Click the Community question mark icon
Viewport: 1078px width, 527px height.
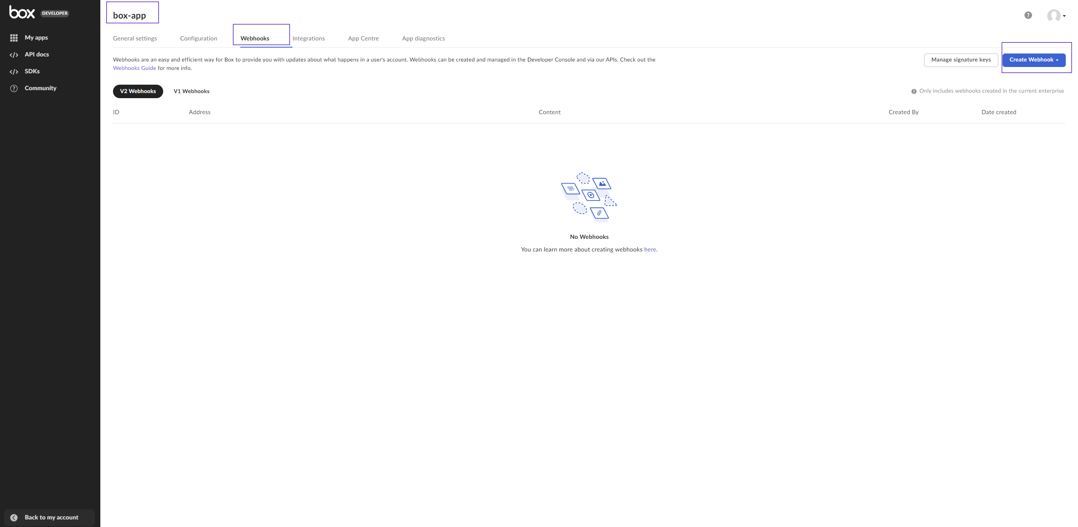[14, 88]
